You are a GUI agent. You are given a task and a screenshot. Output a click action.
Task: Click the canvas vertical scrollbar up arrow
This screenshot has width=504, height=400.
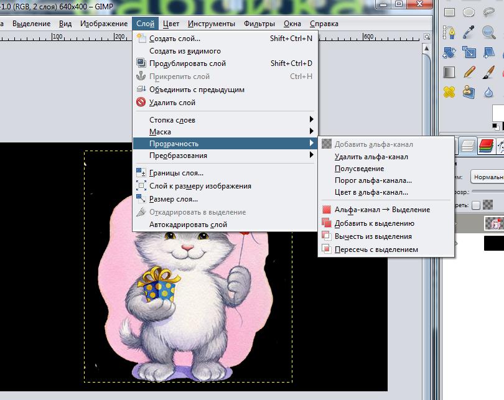(x=427, y=49)
